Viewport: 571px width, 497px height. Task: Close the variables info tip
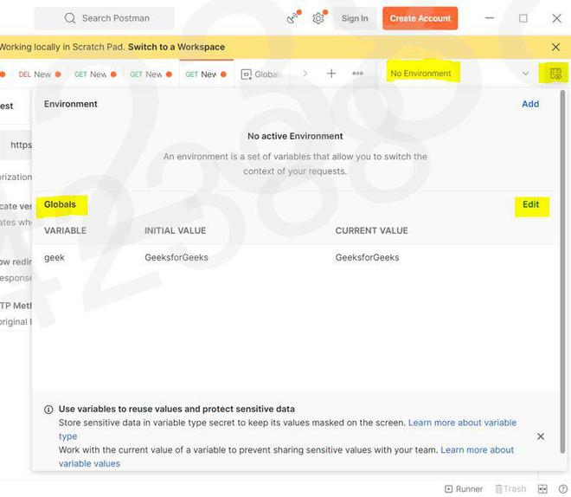click(x=541, y=436)
